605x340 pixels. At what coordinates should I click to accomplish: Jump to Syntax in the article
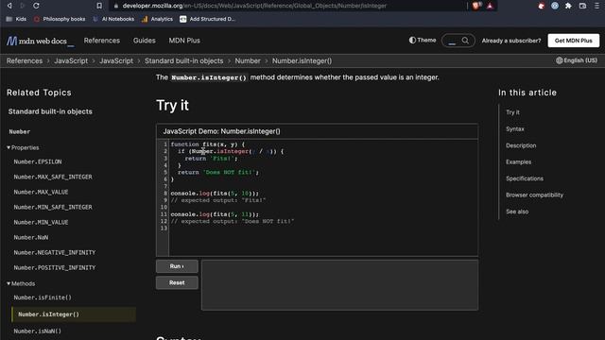pyautogui.click(x=515, y=128)
